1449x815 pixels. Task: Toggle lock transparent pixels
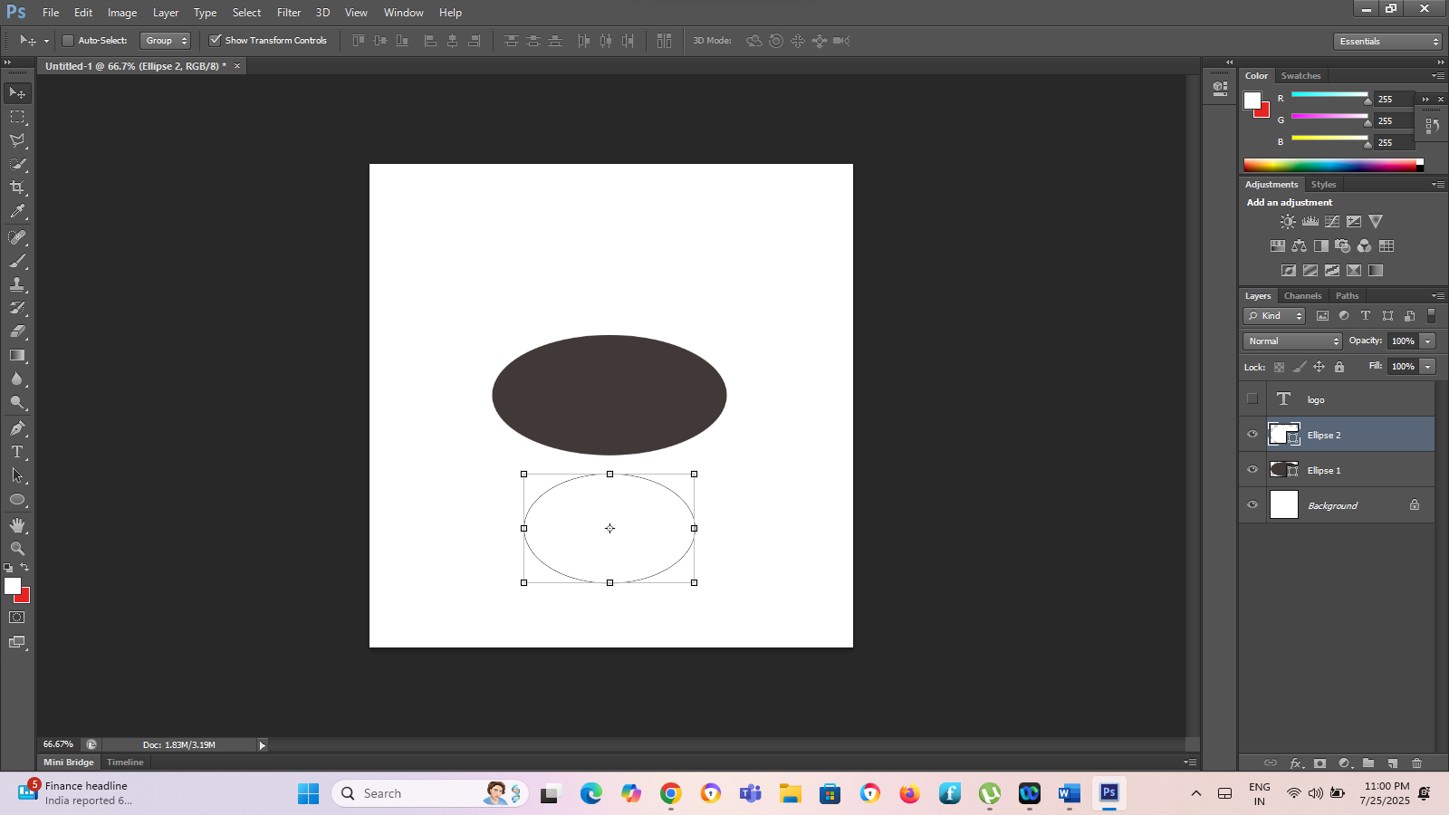[x=1279, y=367]
